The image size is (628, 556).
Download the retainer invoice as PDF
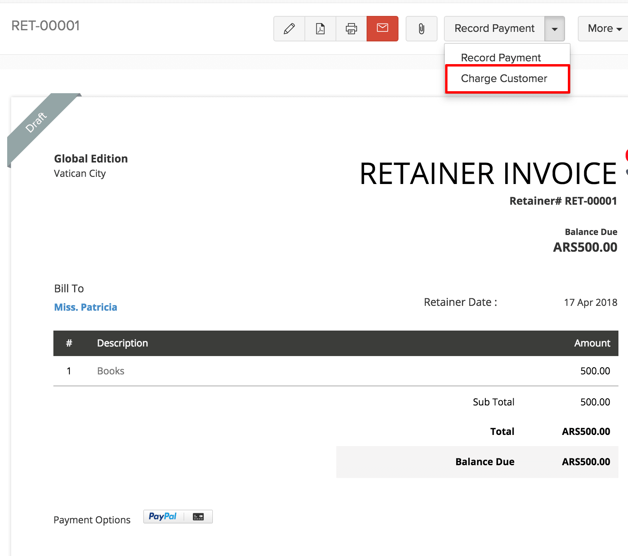[x=320, y=29]
